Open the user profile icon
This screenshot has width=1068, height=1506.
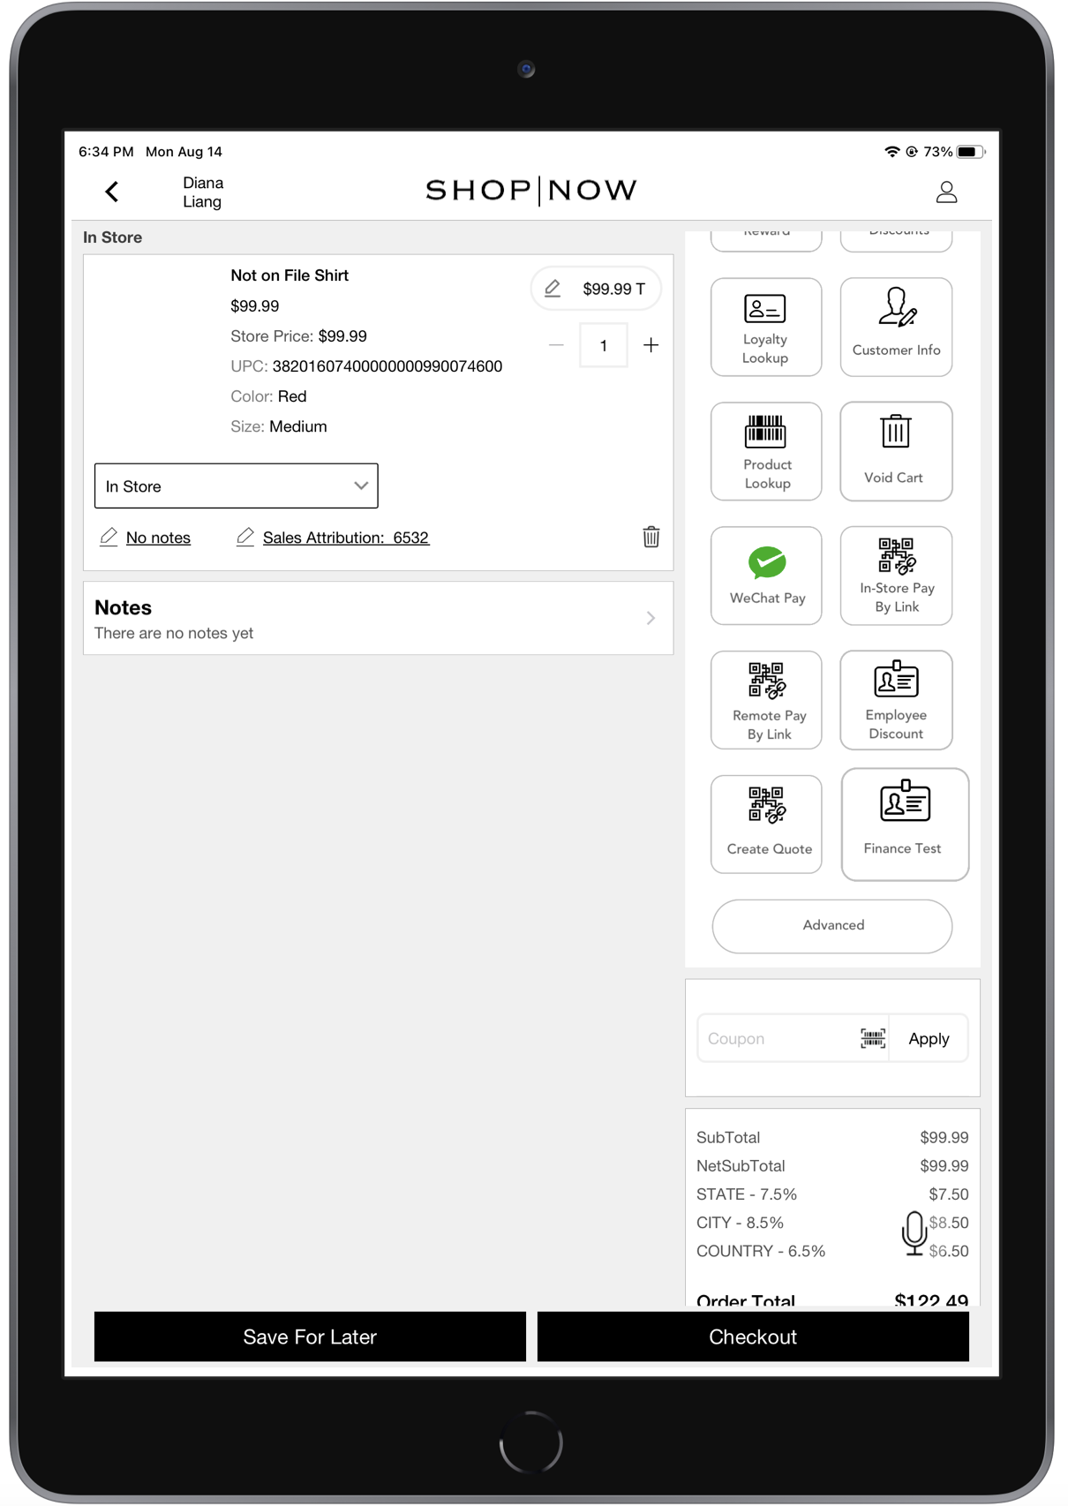pyautogui.click(x=946, y=192)
